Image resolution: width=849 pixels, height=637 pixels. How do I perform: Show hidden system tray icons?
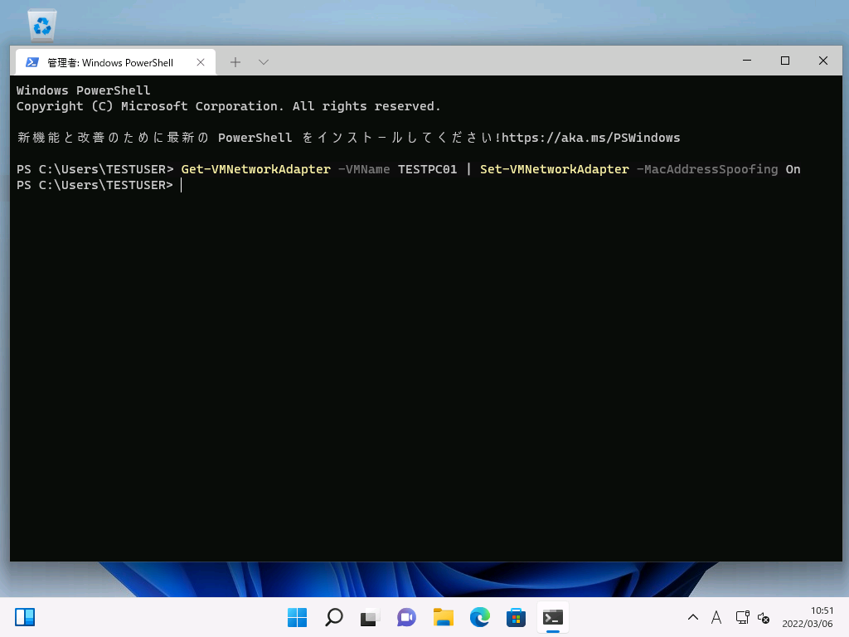[693, 618]
